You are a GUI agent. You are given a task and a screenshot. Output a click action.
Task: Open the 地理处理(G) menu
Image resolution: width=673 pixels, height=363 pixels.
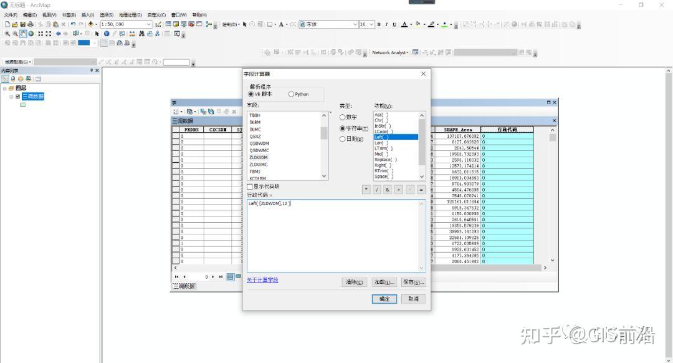130,15
